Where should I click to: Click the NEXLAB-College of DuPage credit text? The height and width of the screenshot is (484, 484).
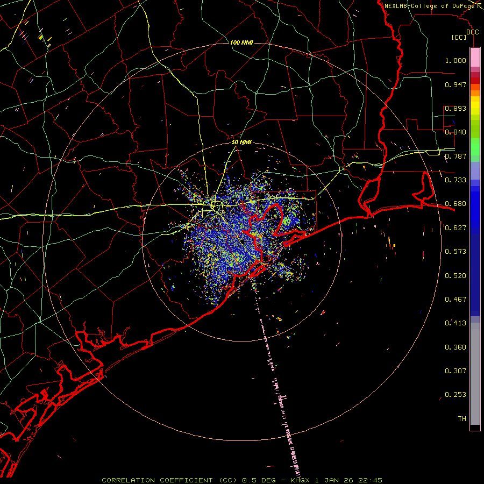(x=430, y=6)
